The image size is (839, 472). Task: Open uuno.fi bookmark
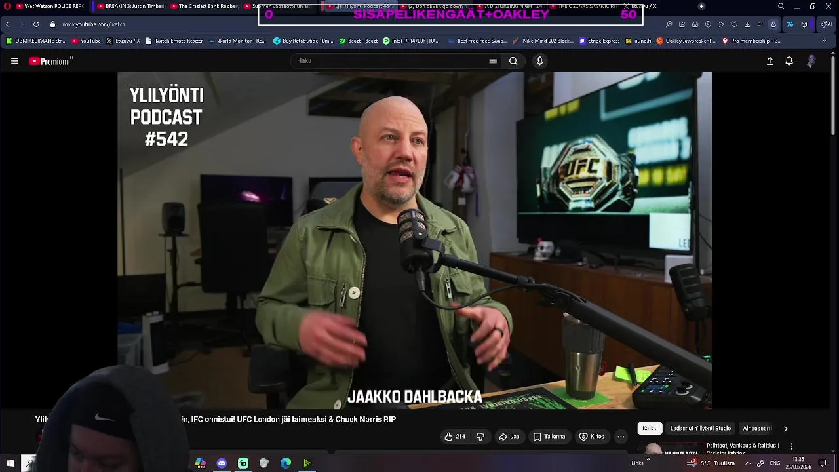click(638, 41)
